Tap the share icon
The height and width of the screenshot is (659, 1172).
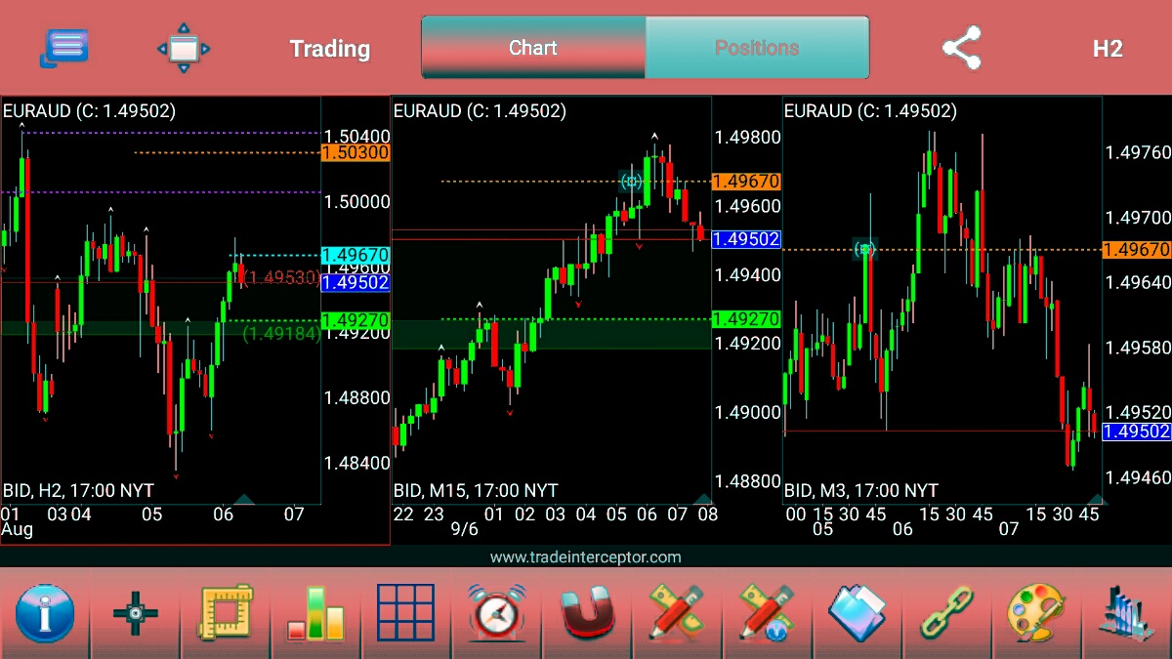(x=961, y=48)
